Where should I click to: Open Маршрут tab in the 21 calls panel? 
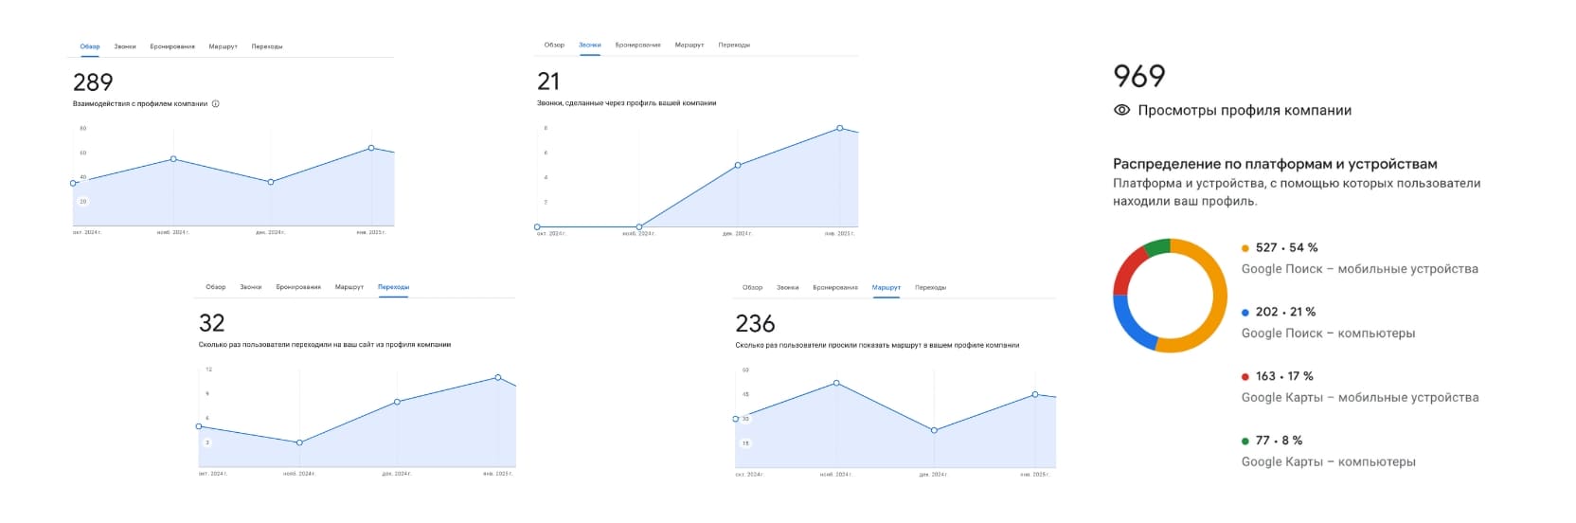tap(689, 45)
